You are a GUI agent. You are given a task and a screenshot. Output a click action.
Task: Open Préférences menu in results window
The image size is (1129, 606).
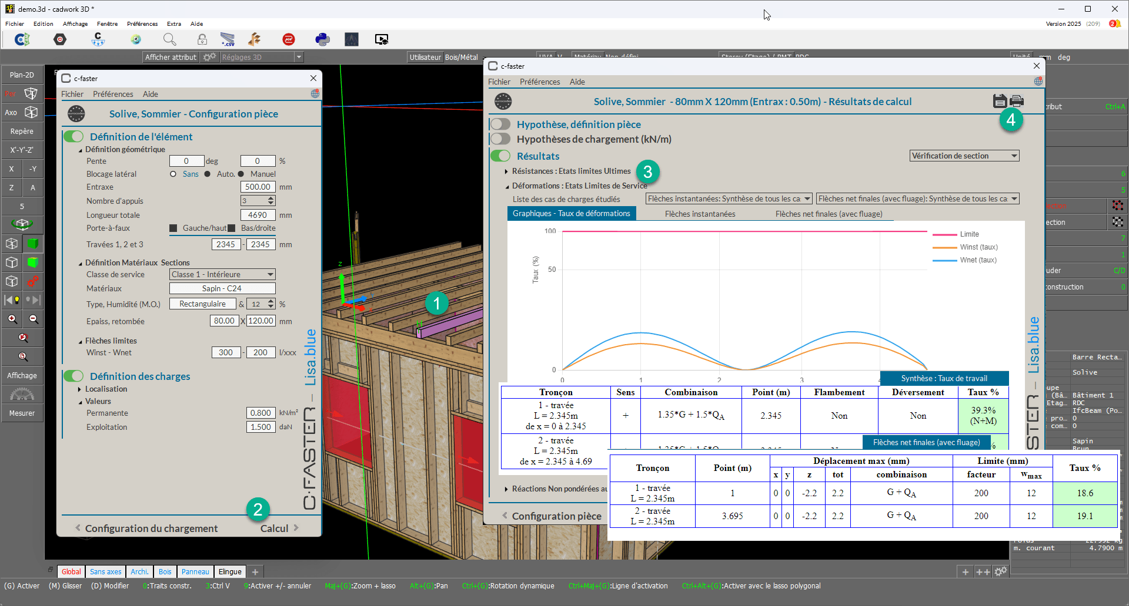click(x=540, y=82)
